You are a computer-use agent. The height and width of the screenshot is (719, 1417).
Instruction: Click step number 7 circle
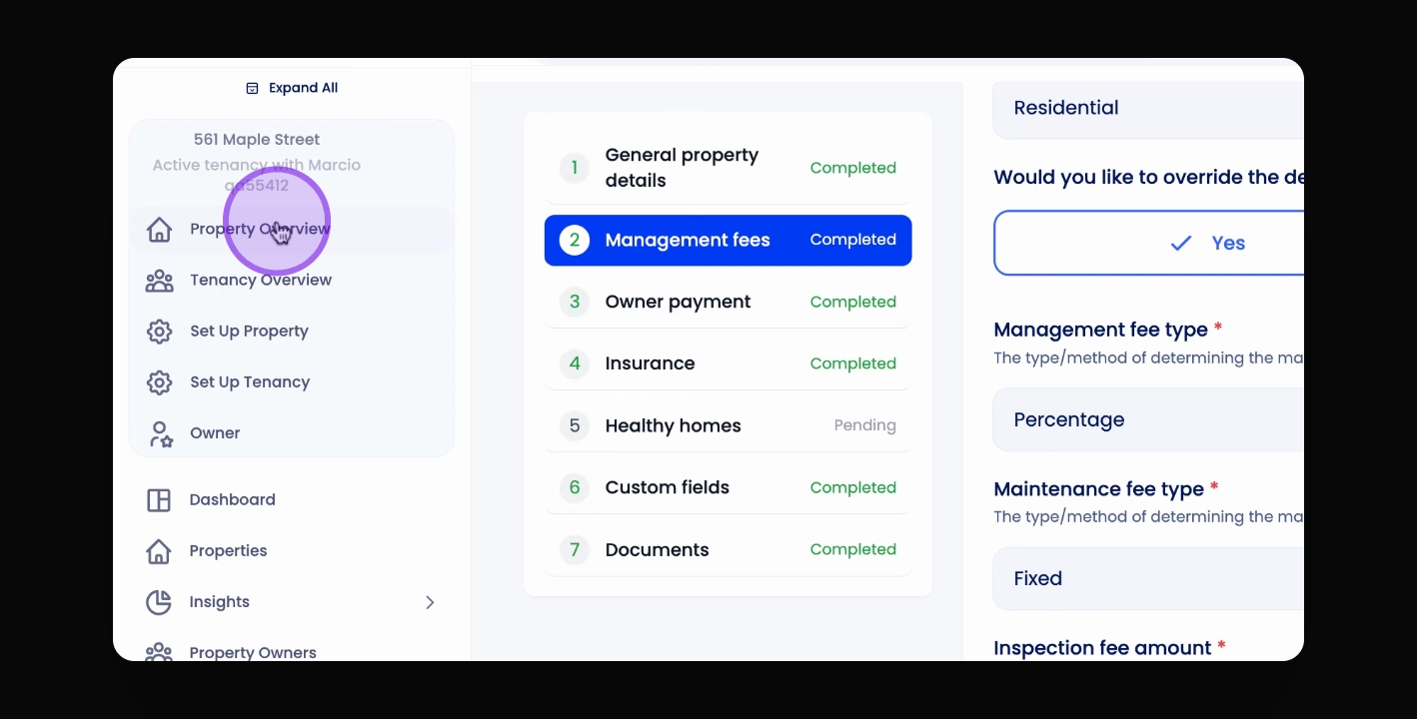click(575, 549)
